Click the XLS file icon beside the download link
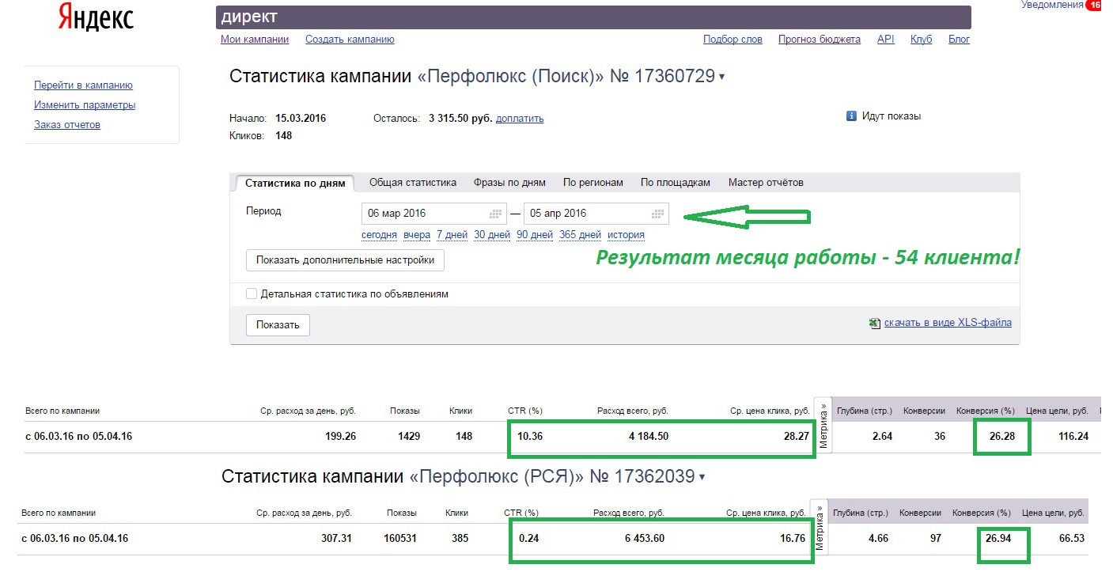 tap(874, 323)
